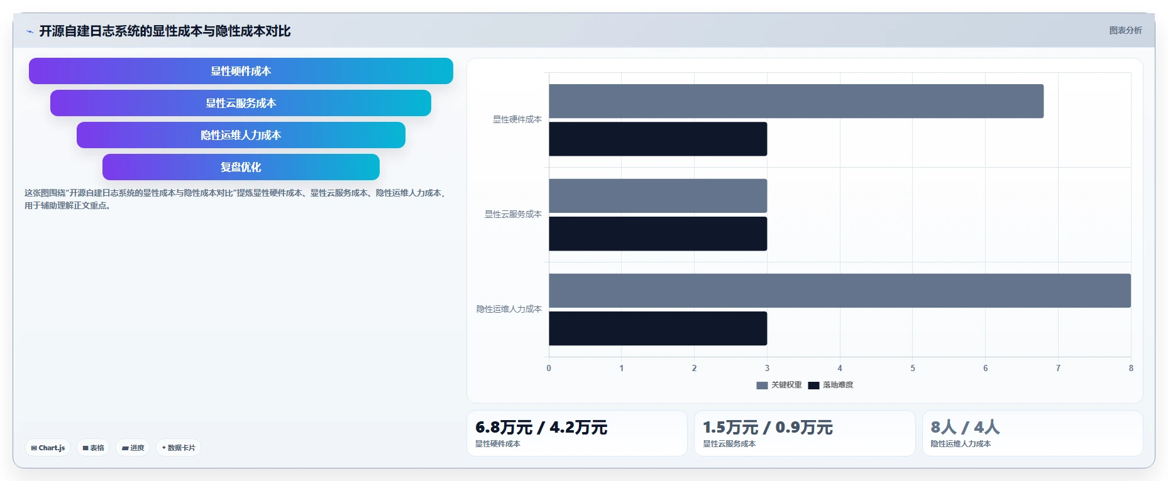Click the 显性云服务成本 caption under 1.5万元

(729, 444)
